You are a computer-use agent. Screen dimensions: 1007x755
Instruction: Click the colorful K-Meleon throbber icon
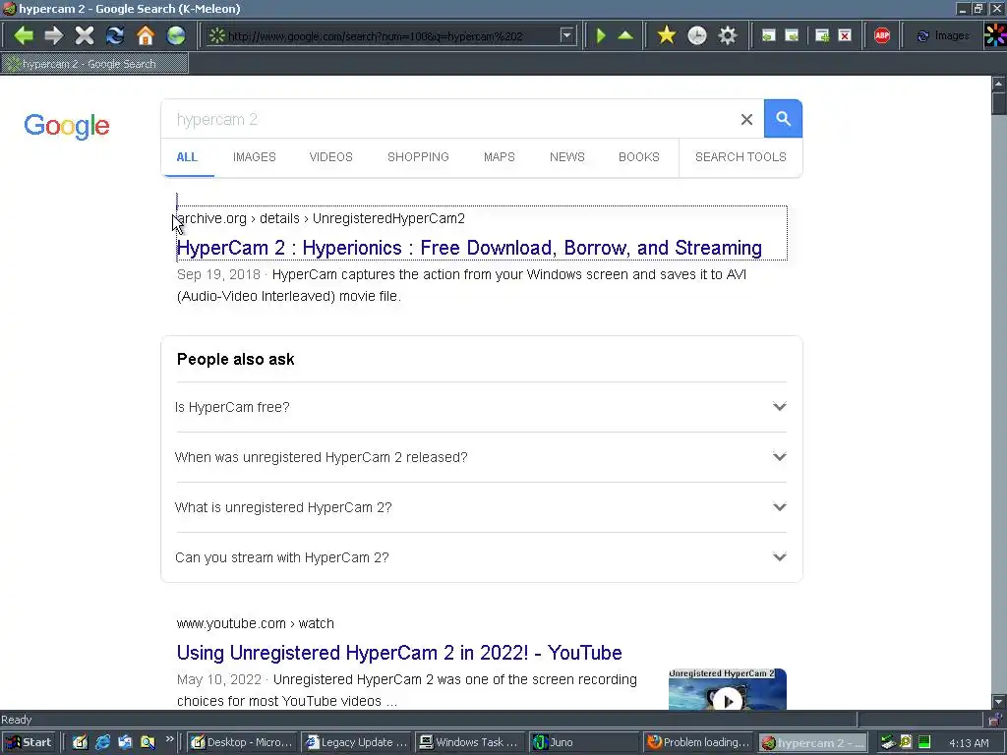point(995,35)
